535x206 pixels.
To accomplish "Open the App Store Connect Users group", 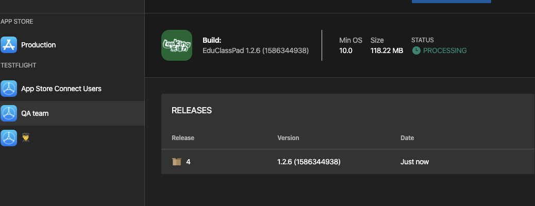I will (61, 89).
